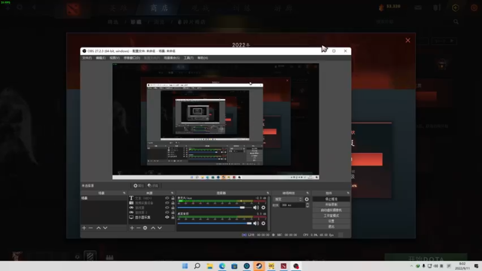Click the transition duration stepper arrows
This screenshot has height=271, width=482.
(x=307, y=205)
